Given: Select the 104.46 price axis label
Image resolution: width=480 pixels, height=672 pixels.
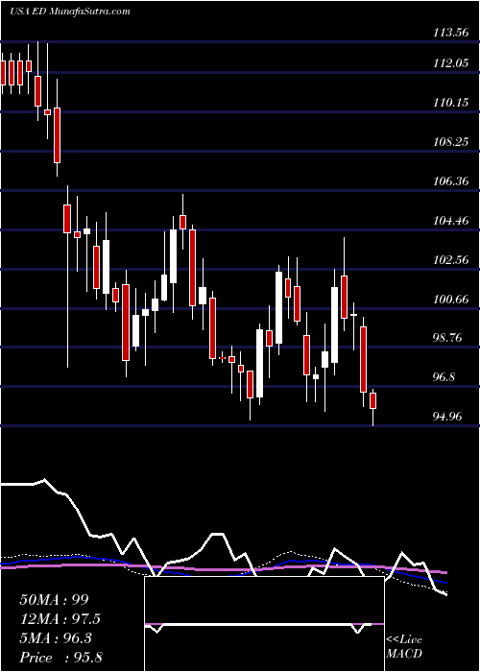Looking at the screenshot, I should 449,221.
